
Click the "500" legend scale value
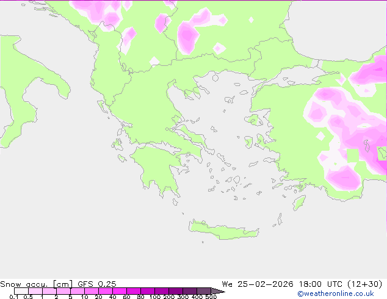[211, 297]
